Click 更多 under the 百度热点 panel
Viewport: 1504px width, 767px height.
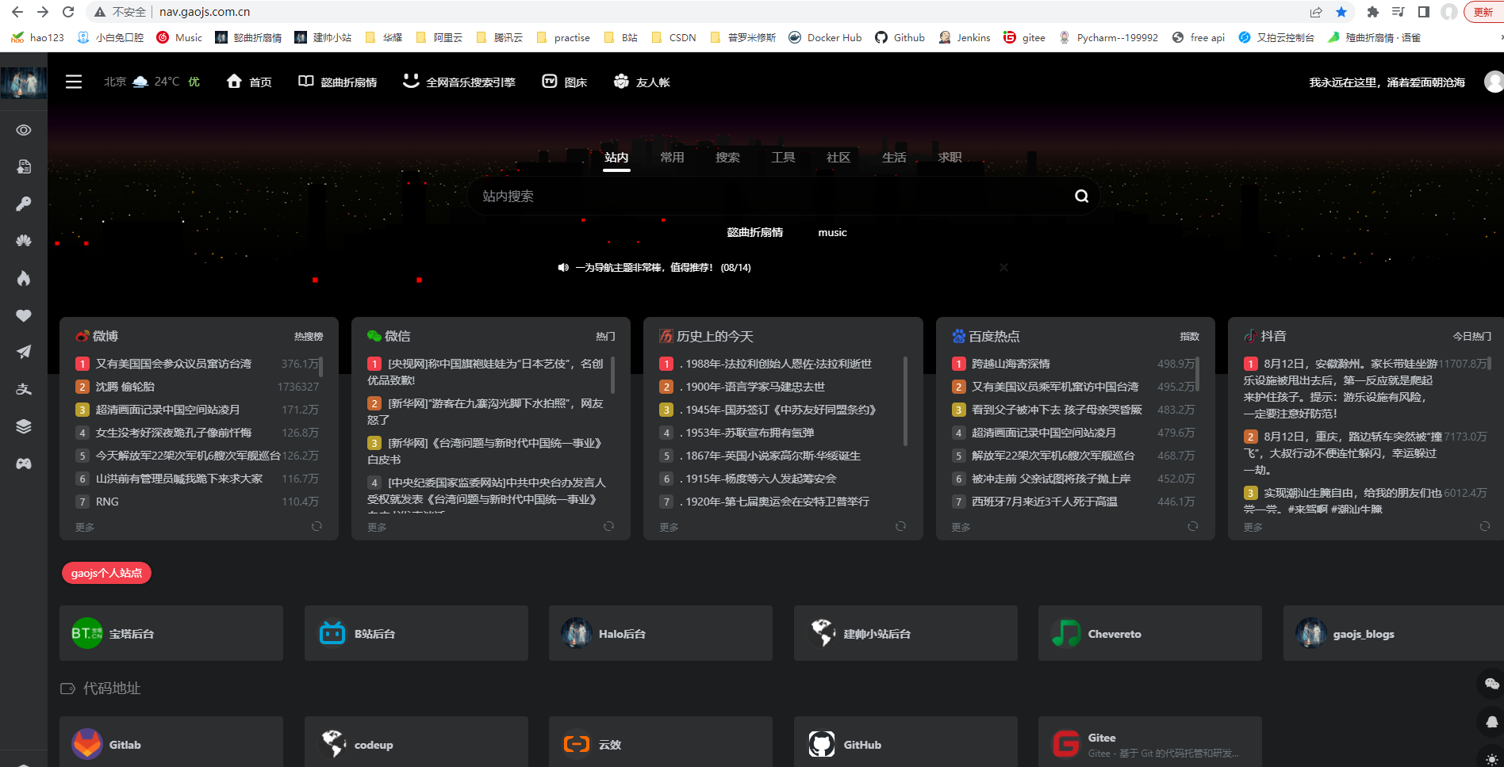click(x=961, y=527)
